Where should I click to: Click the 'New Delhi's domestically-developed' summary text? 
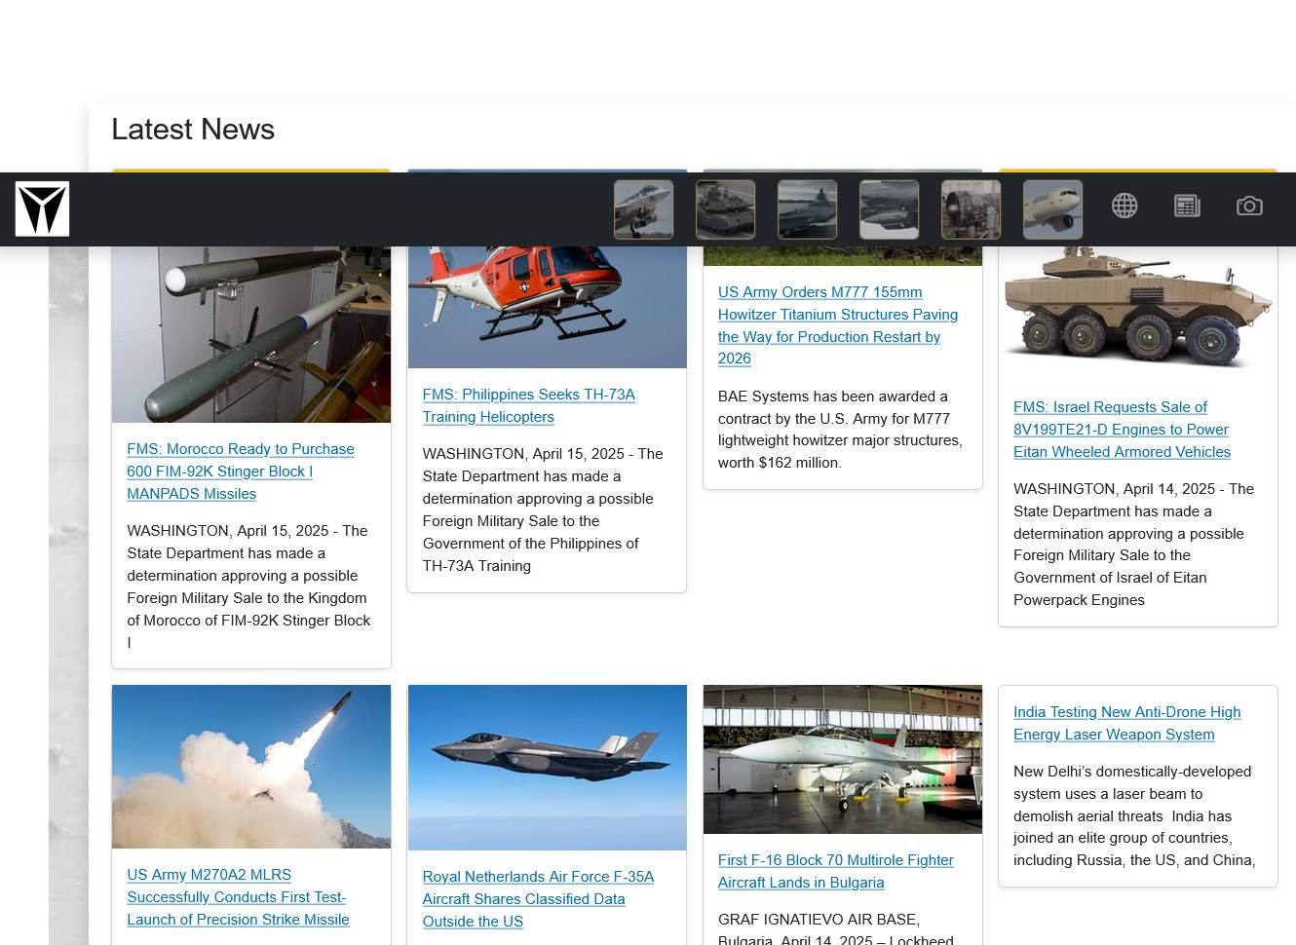pos(1134,815)
